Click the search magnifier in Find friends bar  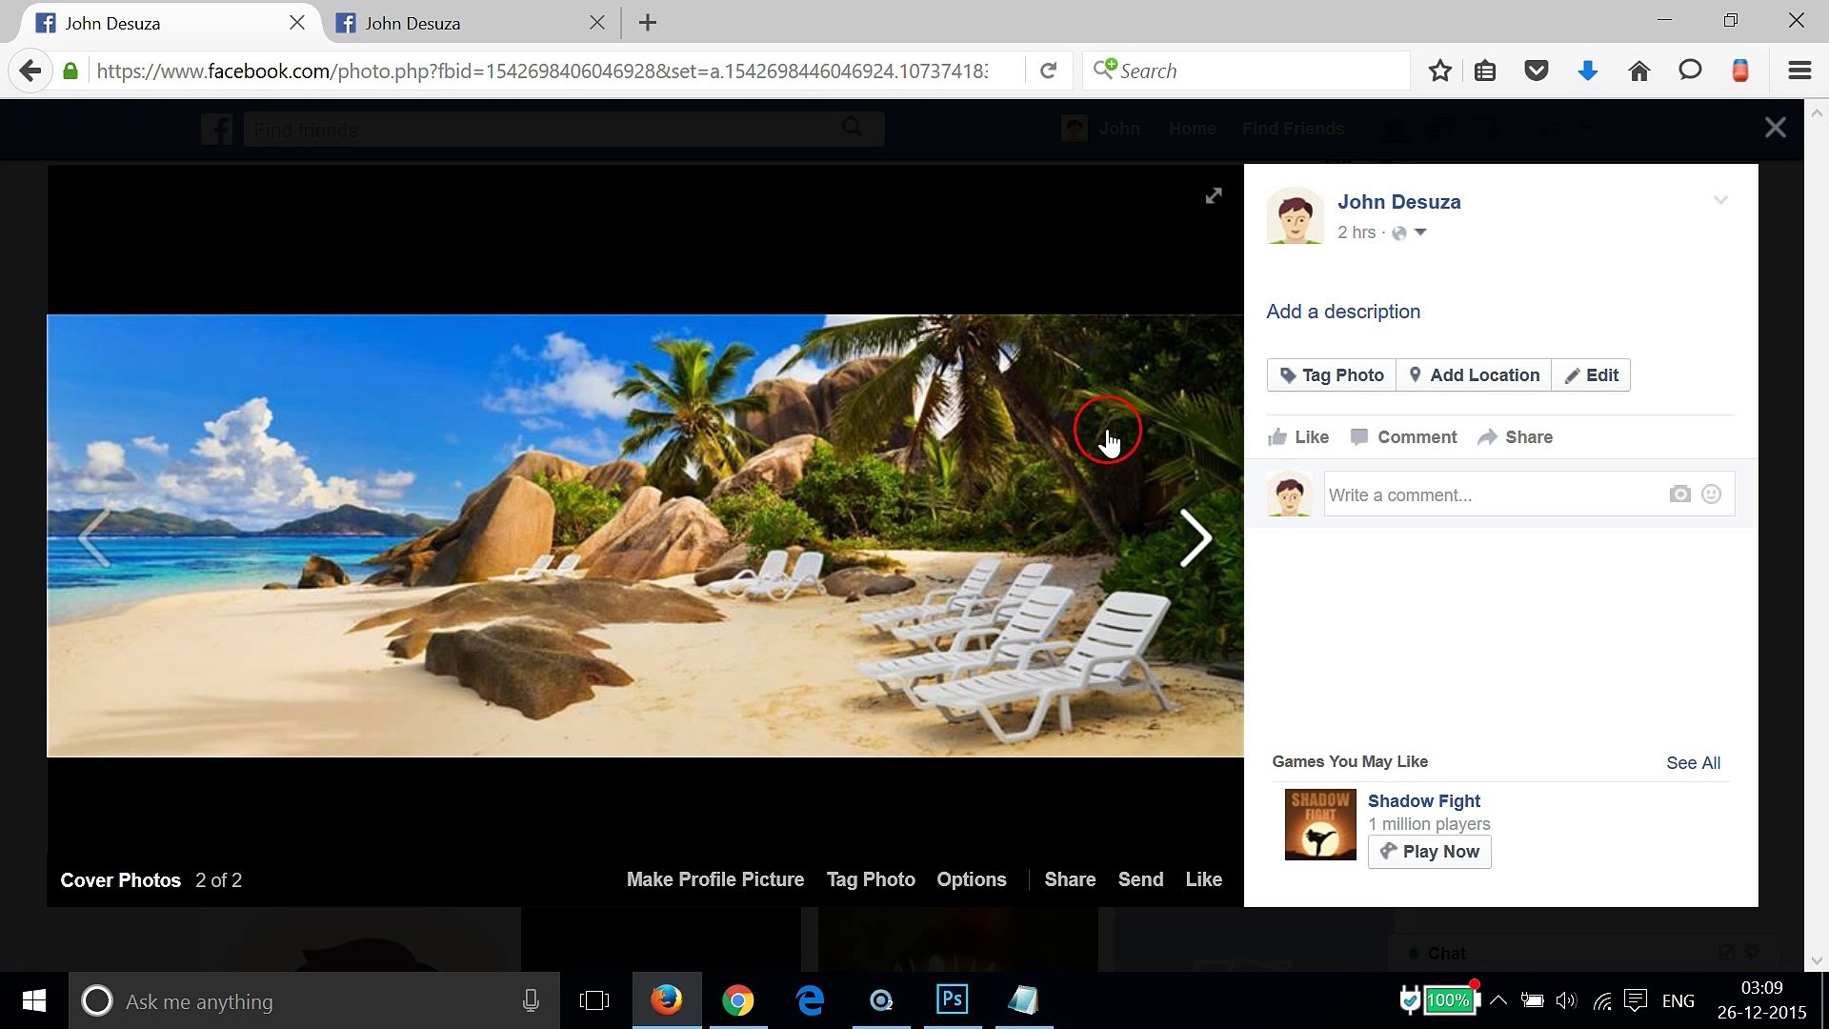(851, 128)
